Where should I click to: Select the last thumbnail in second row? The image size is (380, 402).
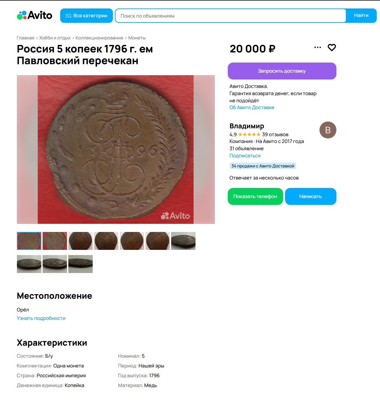click(80, 264)
